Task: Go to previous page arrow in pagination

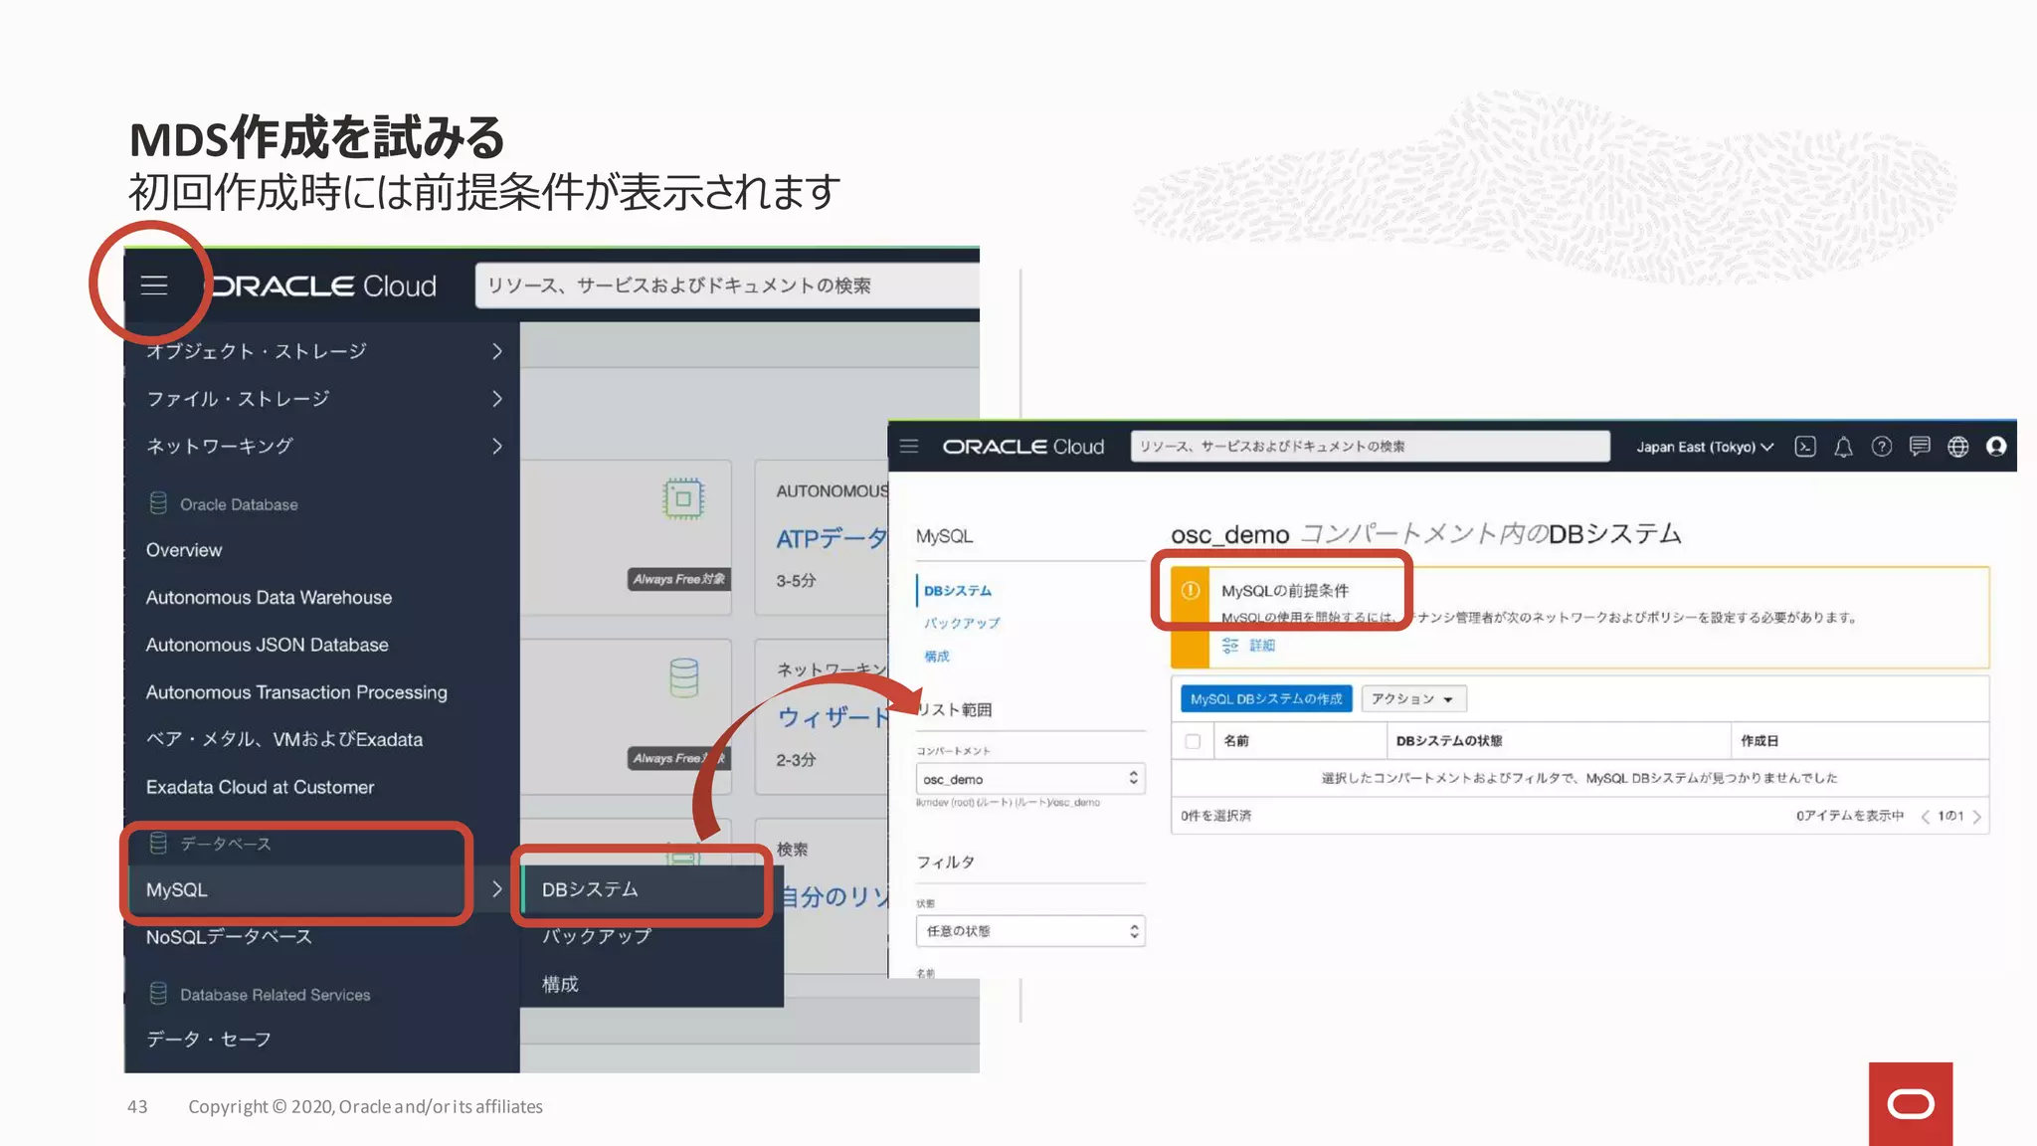Action: click(1926, 817)
